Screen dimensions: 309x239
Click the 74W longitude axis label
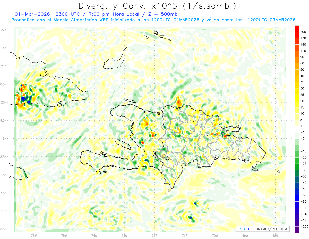click(x=94, y=235)
